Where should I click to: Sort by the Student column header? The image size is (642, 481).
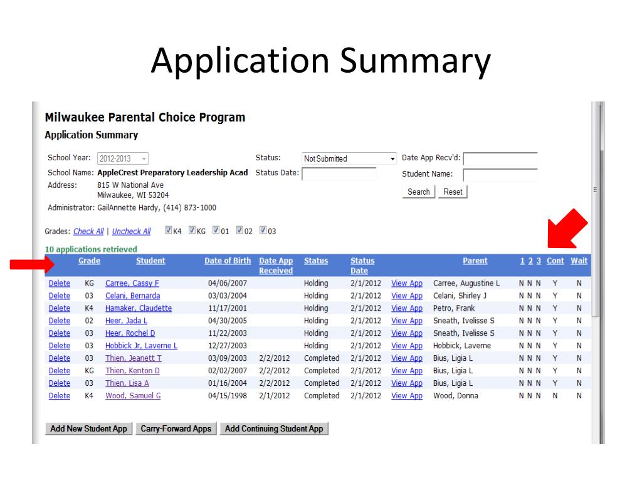150,261
